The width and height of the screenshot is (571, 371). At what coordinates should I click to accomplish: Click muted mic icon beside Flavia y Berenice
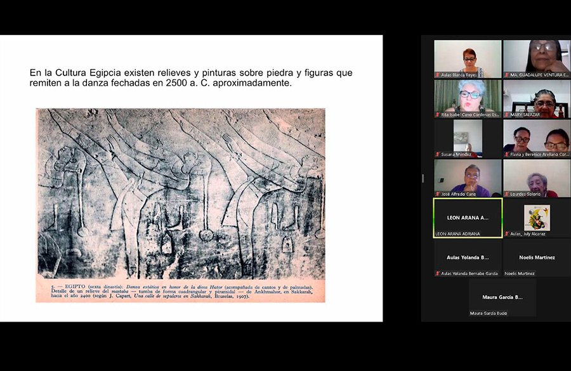[x=506, y=154]
